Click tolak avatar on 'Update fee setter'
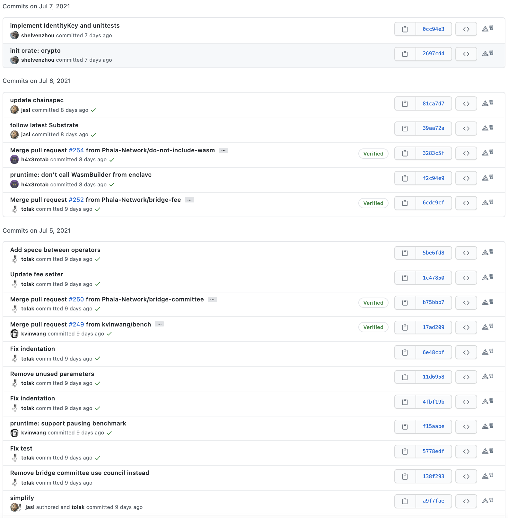This screenshot has width=508, height=518. pos(14,284)
